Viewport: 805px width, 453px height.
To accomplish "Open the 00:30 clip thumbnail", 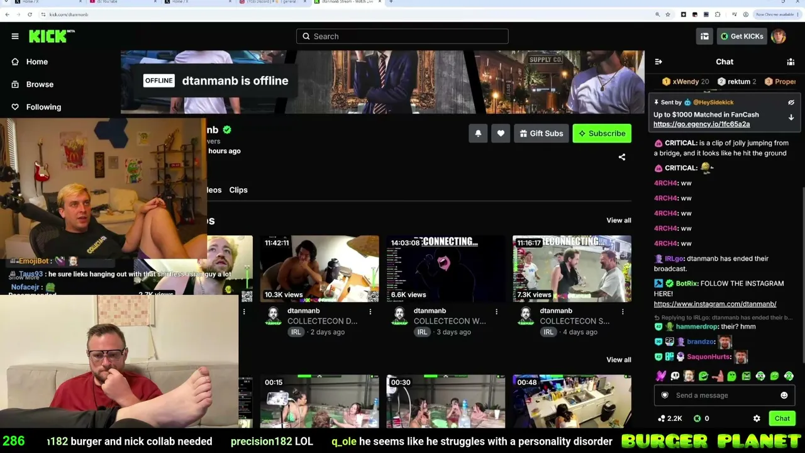I will pyautogui.click(x=446, y=401).
